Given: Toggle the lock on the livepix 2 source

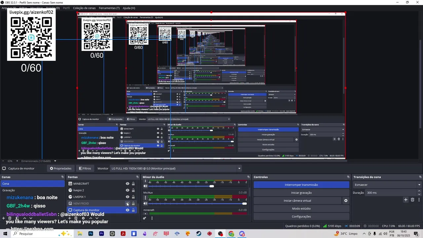Looking at the screenshot, I should (x=133, y=190).
